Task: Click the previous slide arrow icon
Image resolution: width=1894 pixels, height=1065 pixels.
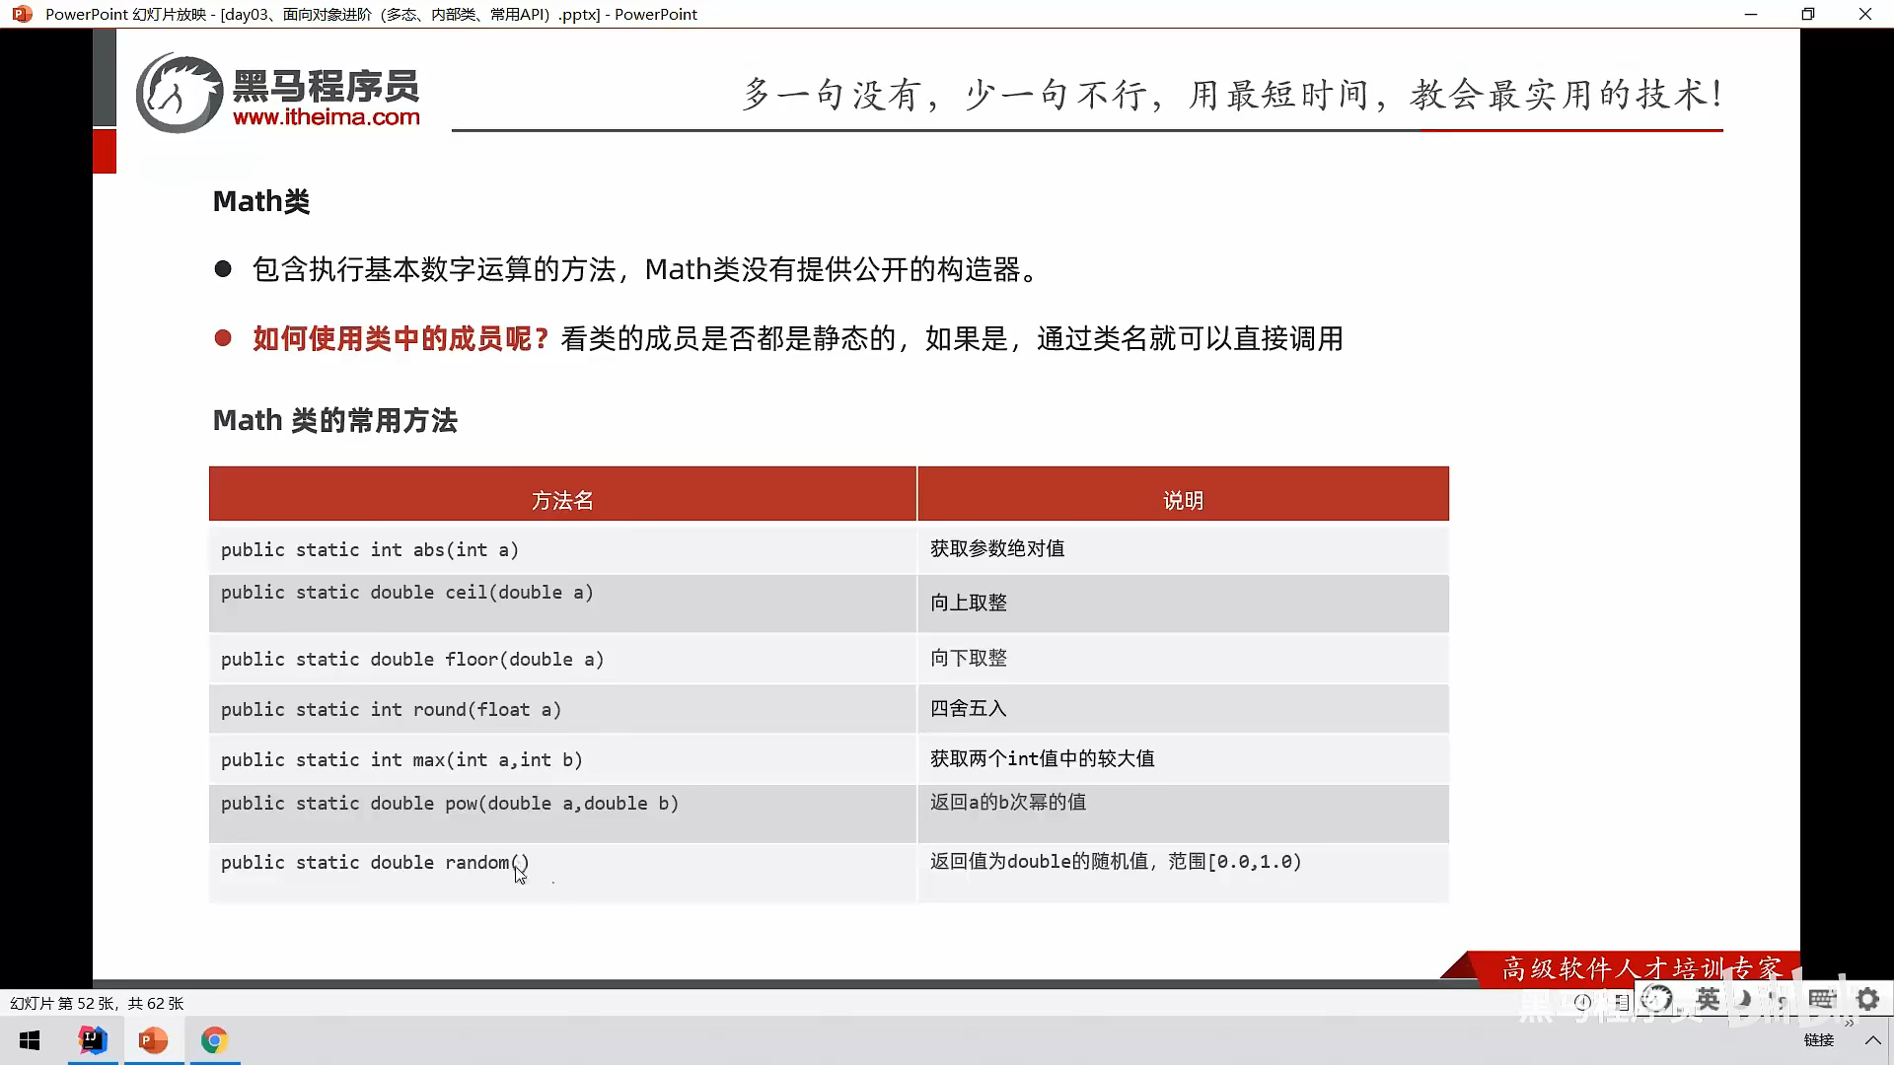Action: (x=1582, y=1002)
